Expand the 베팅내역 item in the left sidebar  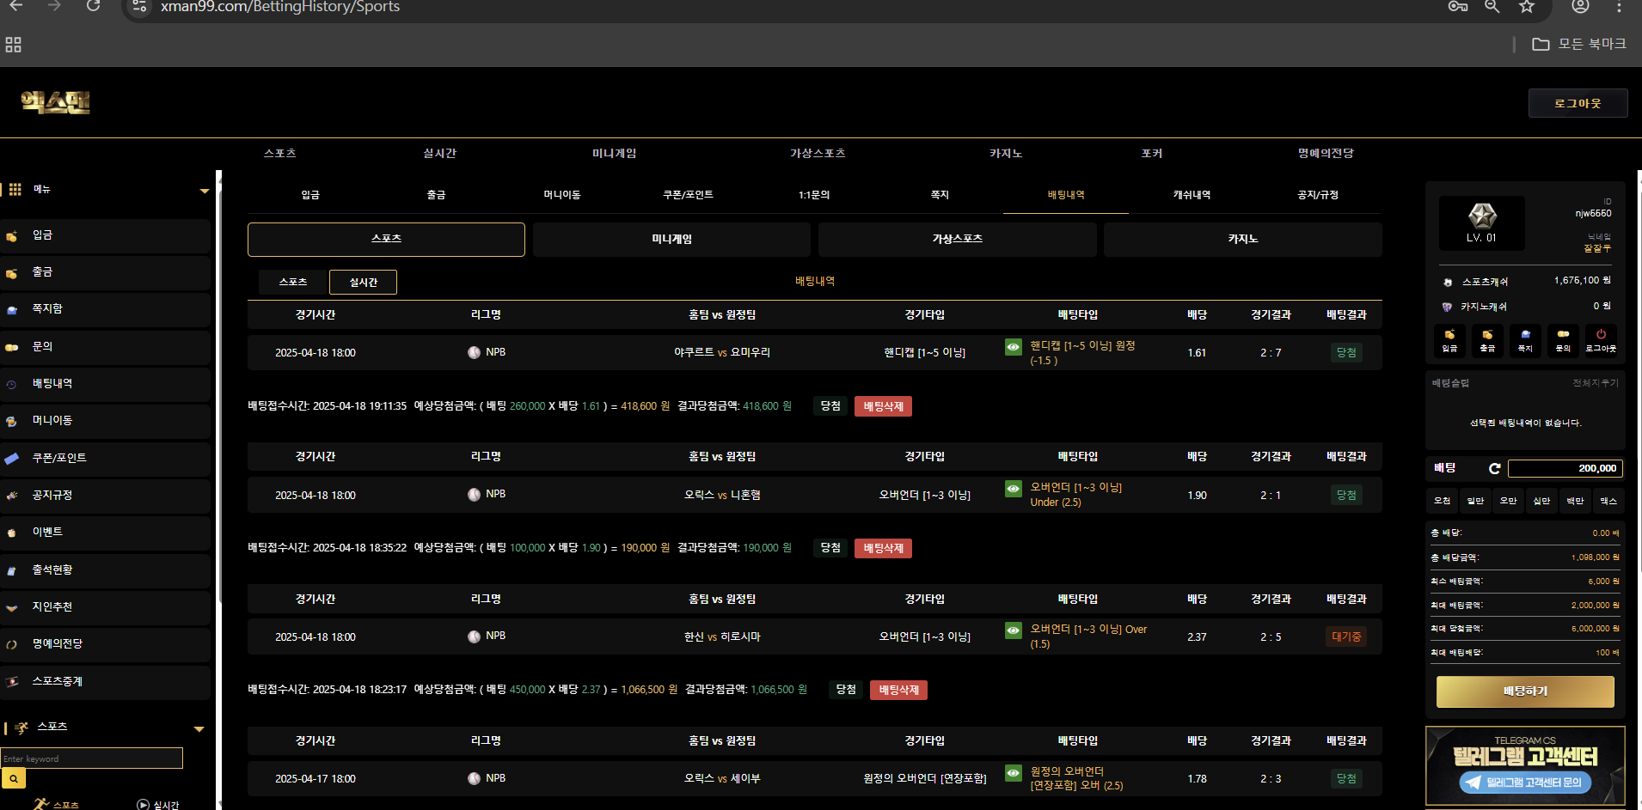52,384
